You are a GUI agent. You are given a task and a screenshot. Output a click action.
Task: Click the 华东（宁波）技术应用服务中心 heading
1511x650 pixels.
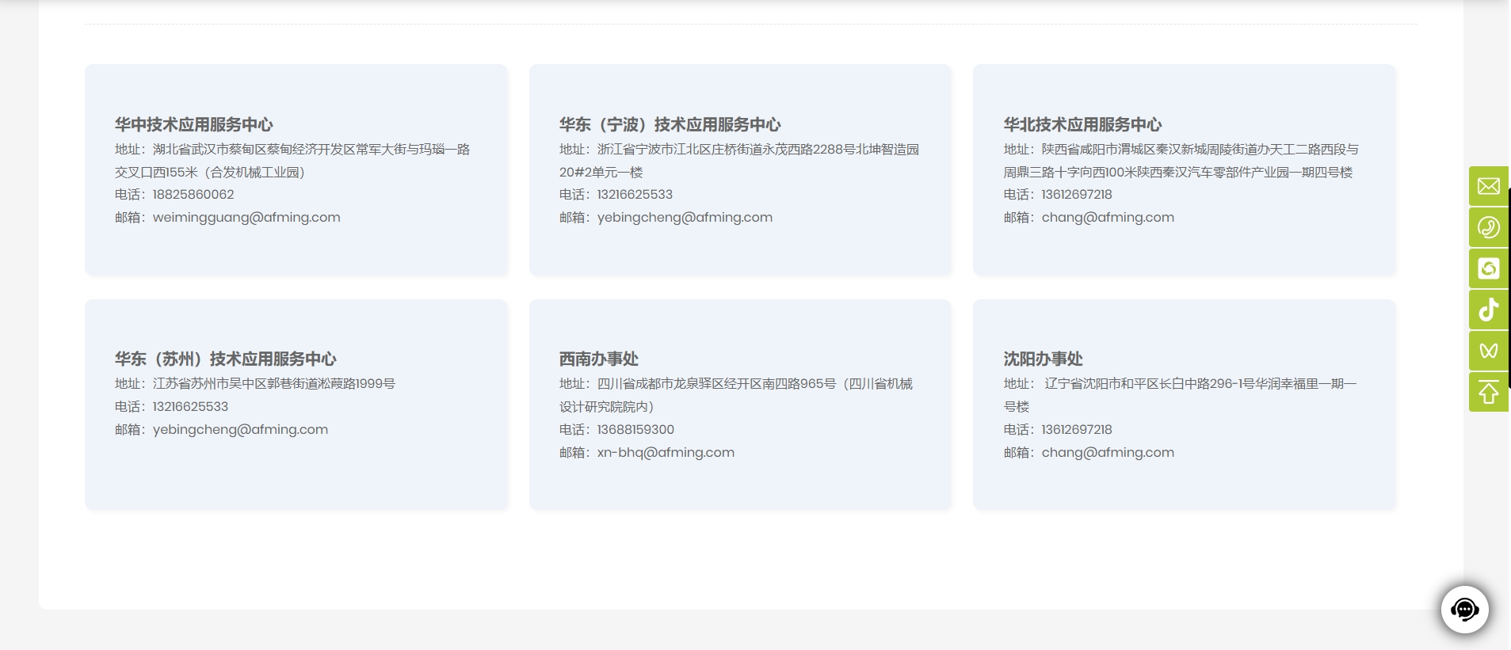670,124
